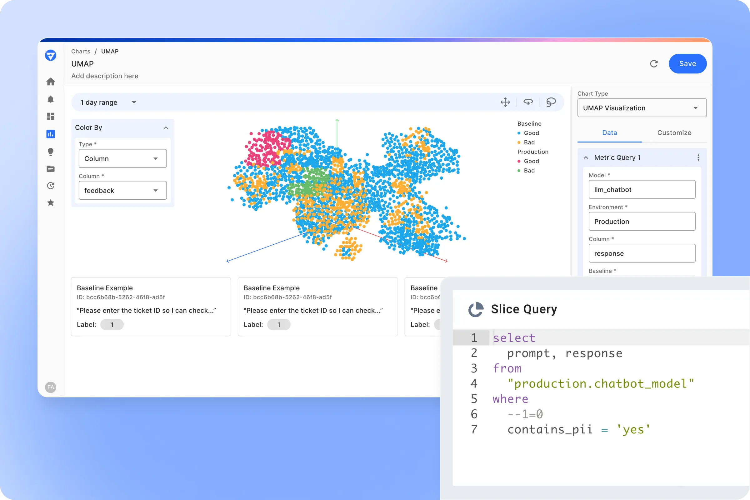Click the Production environment field
750x500 pixels.
[x=642, y=221]
